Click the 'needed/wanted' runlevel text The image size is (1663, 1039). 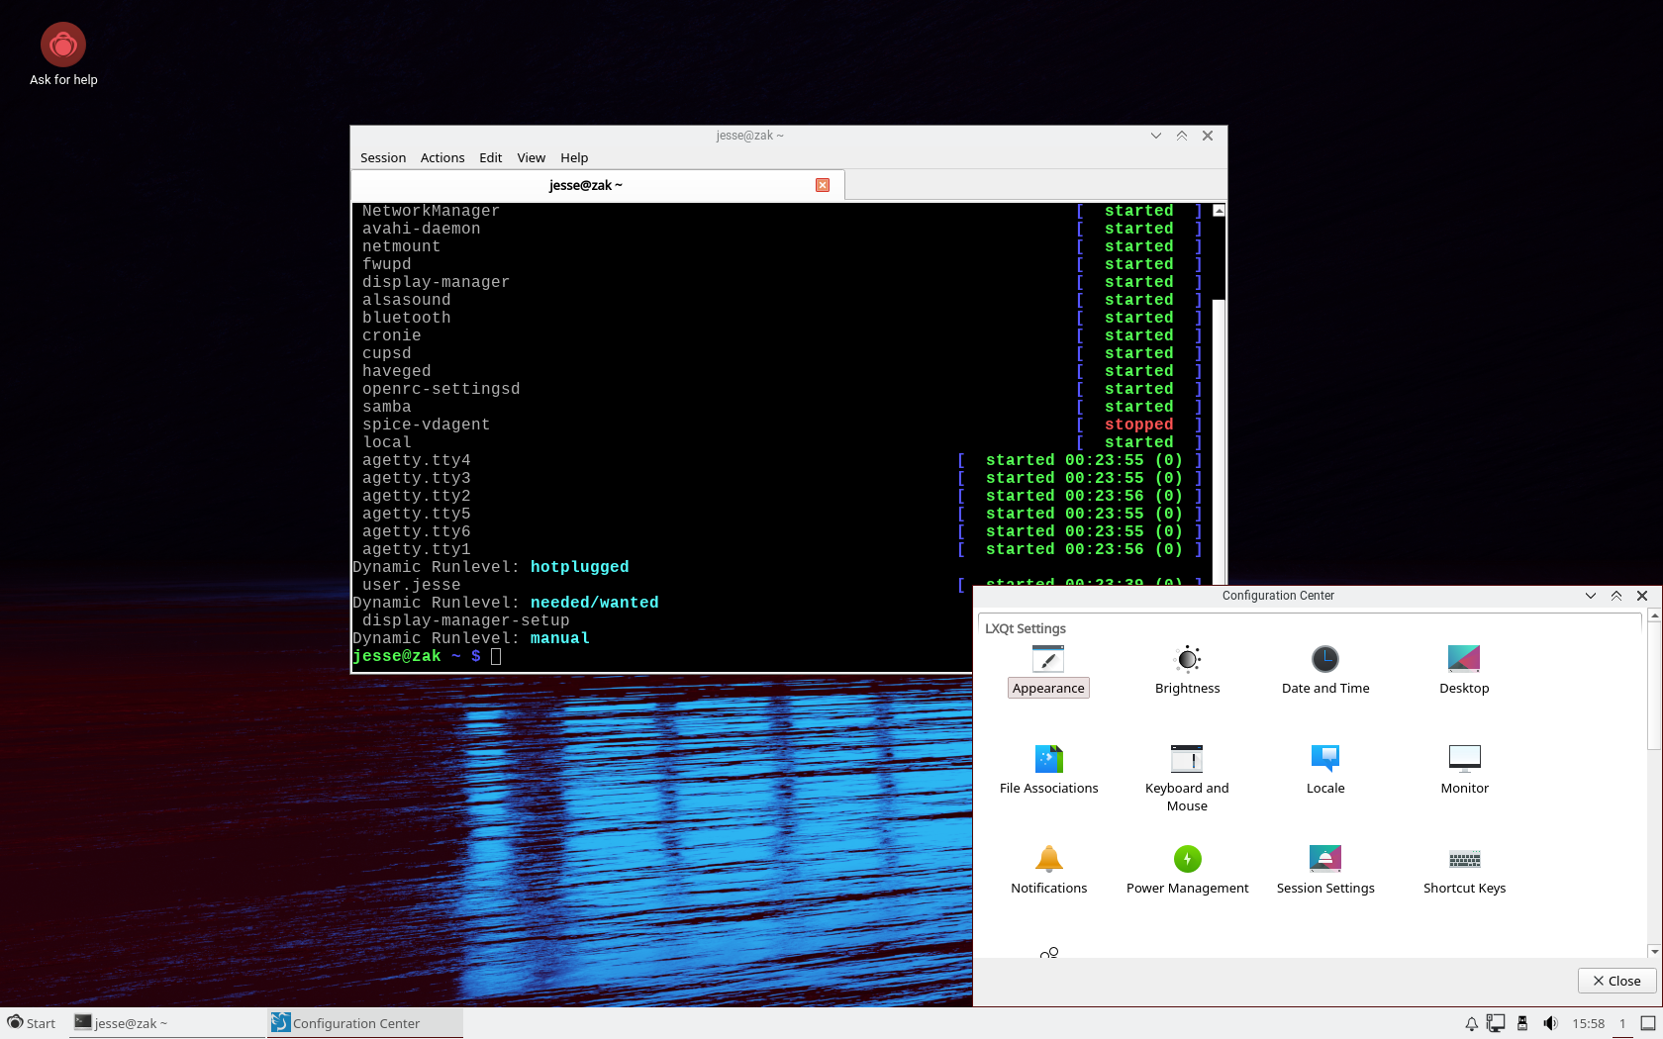pos(594,603)
